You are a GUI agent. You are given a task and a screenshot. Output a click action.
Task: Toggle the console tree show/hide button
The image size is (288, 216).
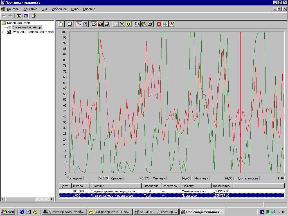tap(26, 16)
